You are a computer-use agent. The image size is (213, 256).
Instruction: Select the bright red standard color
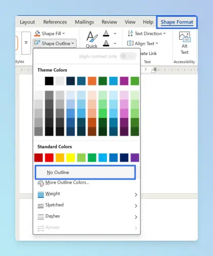[49, 158]
